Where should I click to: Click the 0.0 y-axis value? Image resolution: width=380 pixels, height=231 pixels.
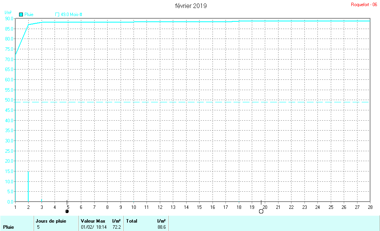(10, 202)
